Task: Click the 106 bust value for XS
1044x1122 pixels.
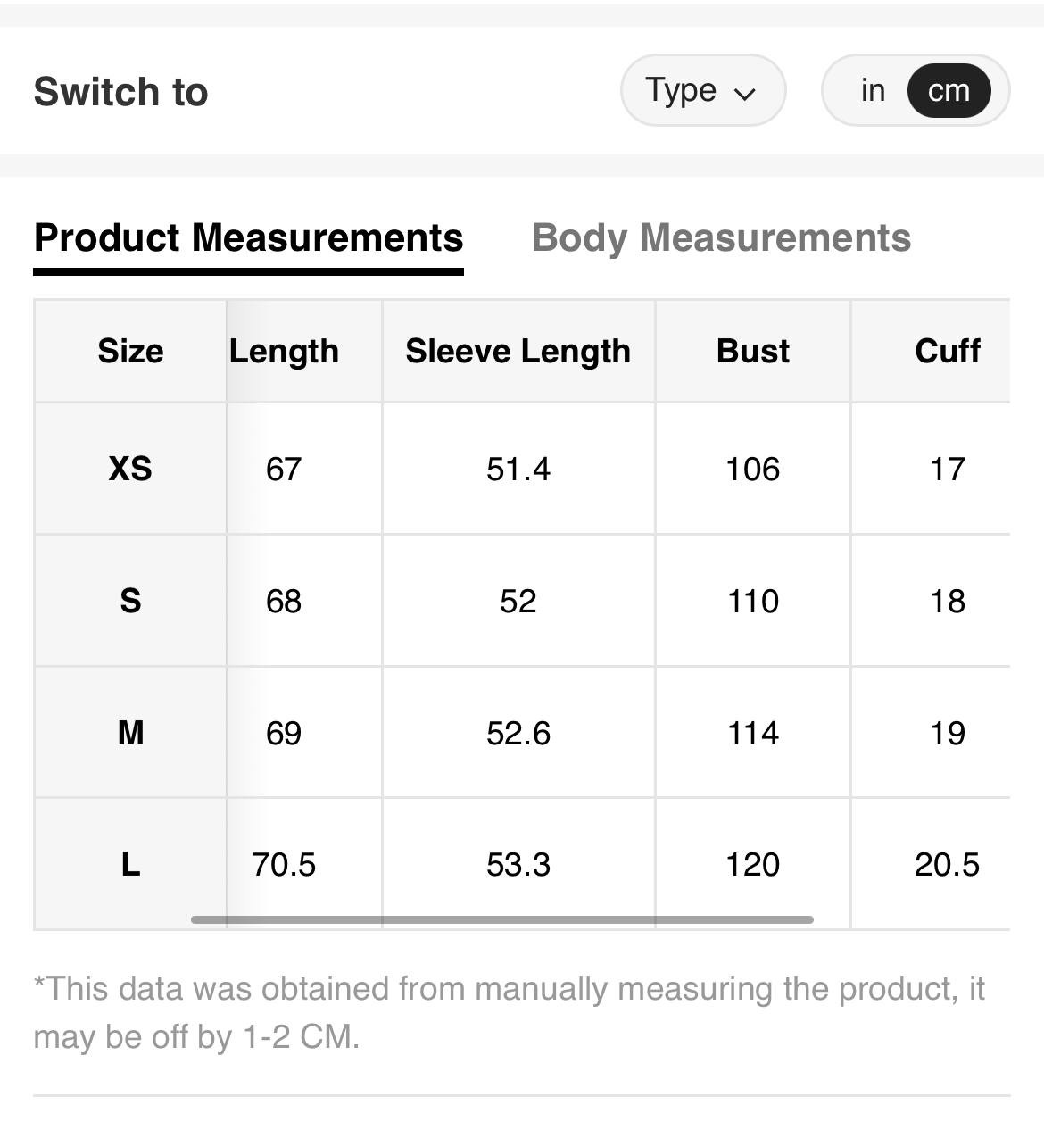Action: tap(752, 469)
